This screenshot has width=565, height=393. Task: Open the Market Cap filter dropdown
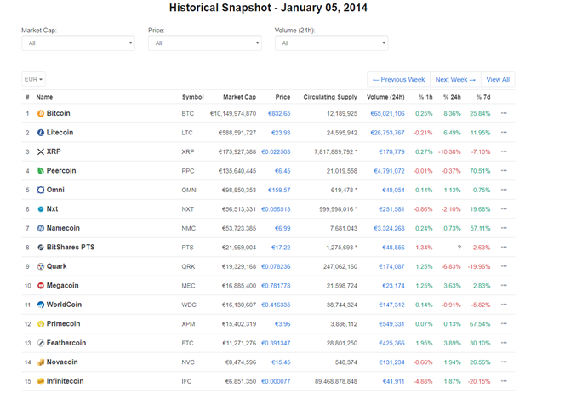(x=78, y=43)
